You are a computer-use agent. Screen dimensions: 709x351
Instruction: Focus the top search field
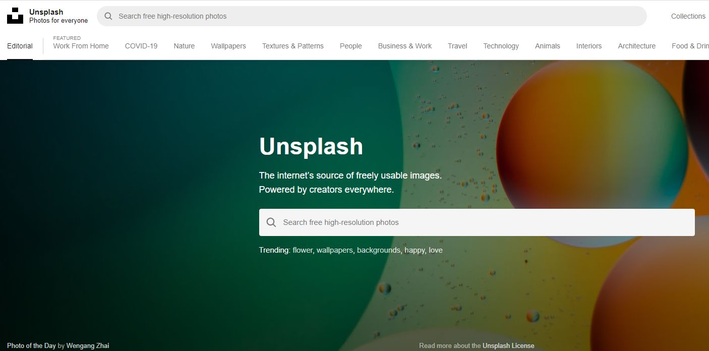tap(372, 16)
